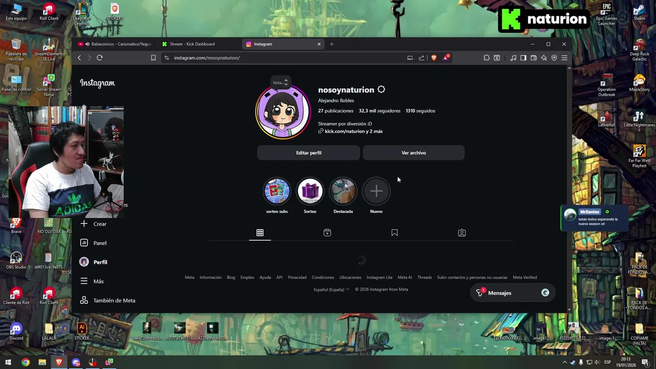
Task: Click the Editar perfil button
Action: 309,153
